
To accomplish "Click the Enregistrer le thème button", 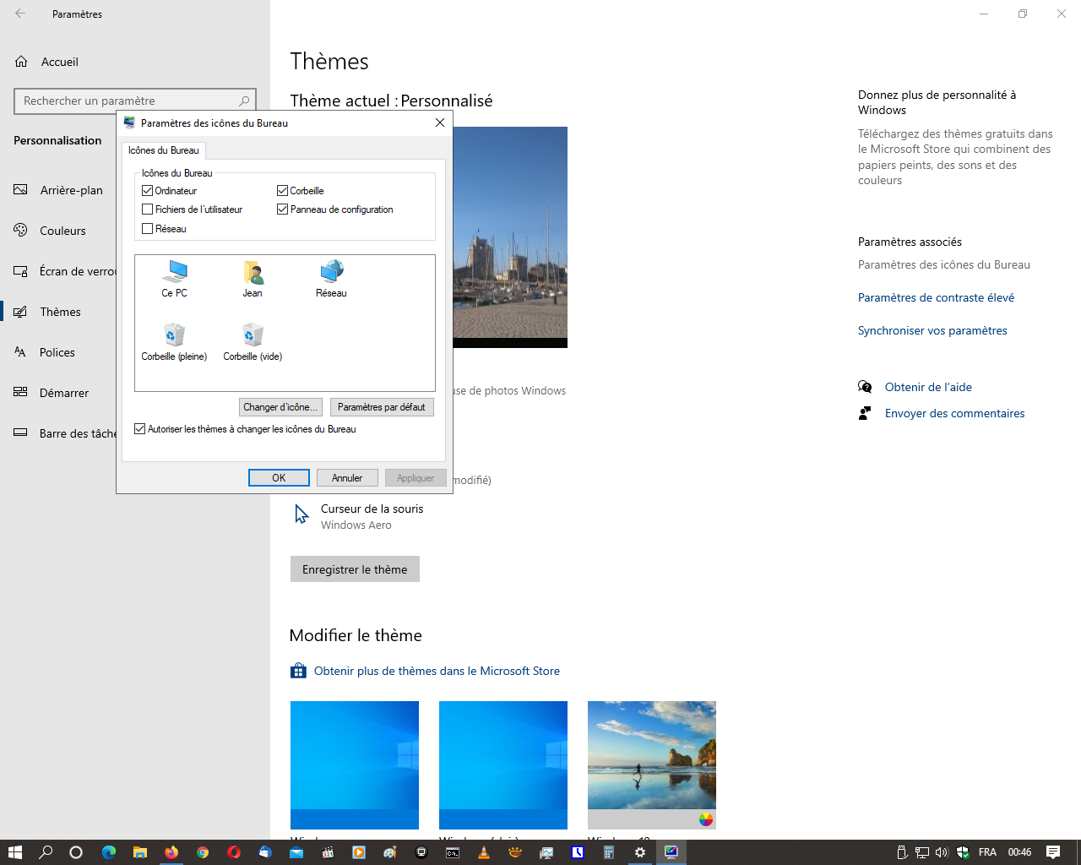I will tap(355, 569).
